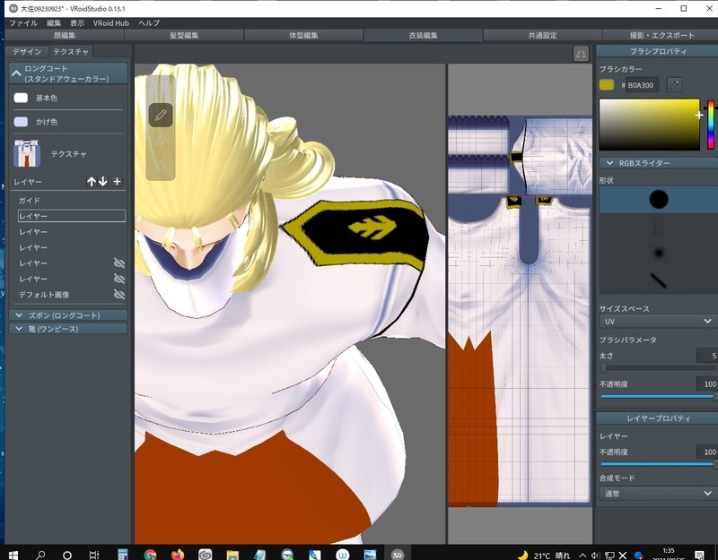The width and height of the screenshot is (718, 560).
Task: Click the brush 不透明度 slider
Action: (x=658, y=396)
